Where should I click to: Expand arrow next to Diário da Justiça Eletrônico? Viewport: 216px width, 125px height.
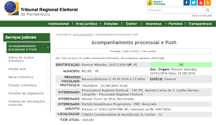coord(48,59)
